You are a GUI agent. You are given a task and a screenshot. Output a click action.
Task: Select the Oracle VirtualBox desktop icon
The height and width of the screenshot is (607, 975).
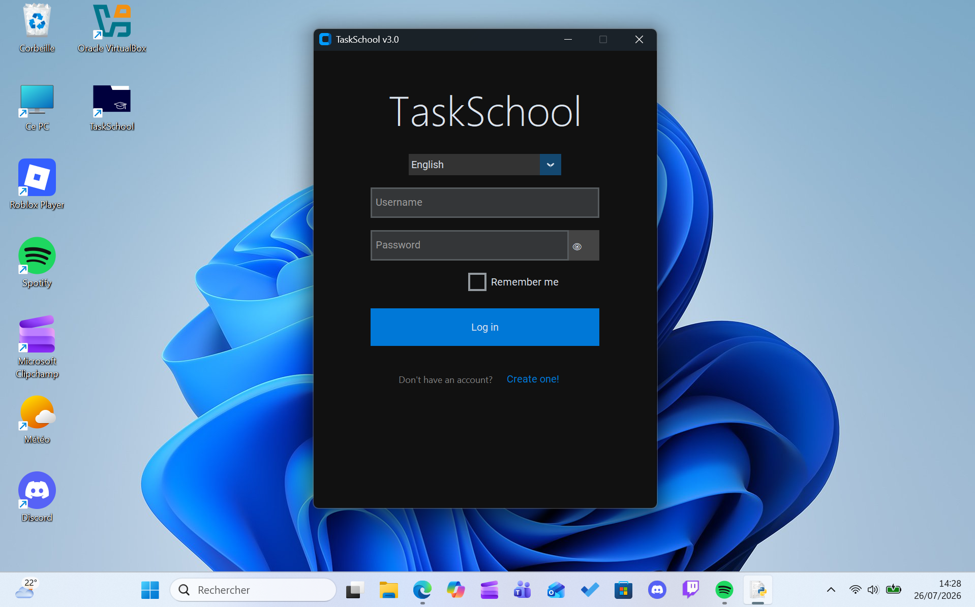[x=112, y=28]
